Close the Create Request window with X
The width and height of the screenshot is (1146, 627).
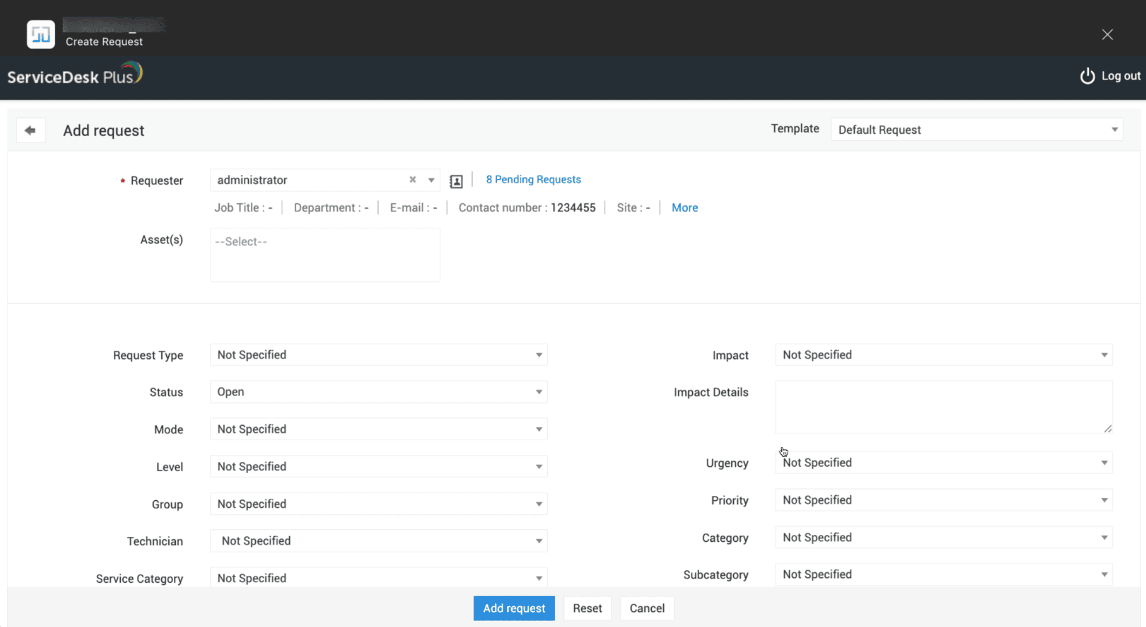coord(1107,35)
